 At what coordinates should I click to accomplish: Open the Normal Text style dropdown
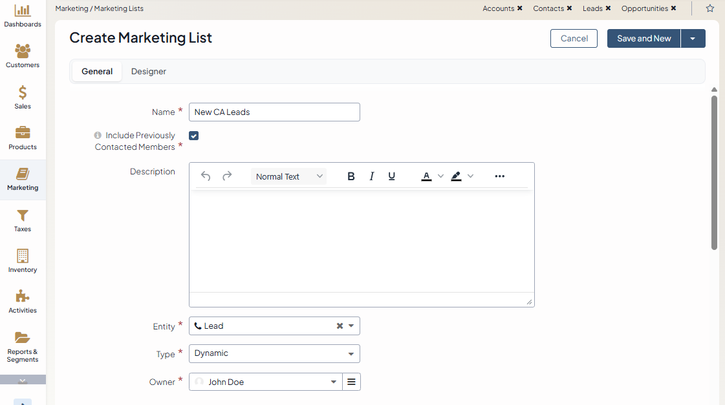288,176
